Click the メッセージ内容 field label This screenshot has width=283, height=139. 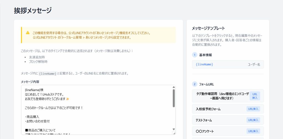(x=30, y=82)
